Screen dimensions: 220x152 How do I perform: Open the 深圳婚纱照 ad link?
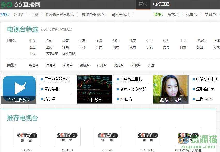tap(205, 89)
